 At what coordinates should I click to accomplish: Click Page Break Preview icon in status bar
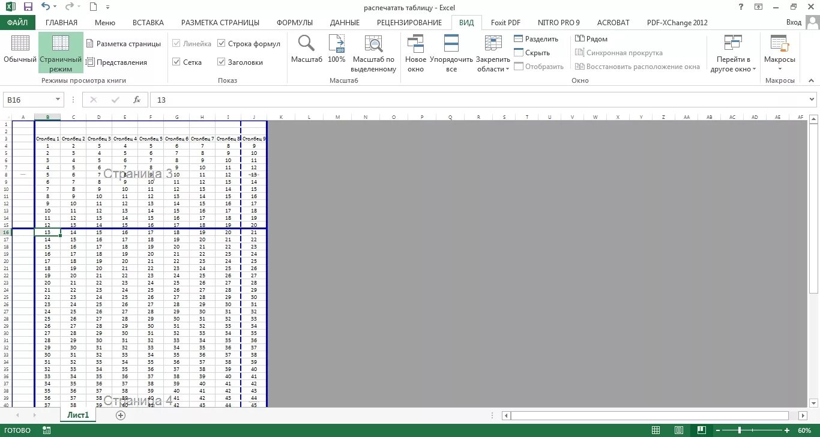(701, 430)
